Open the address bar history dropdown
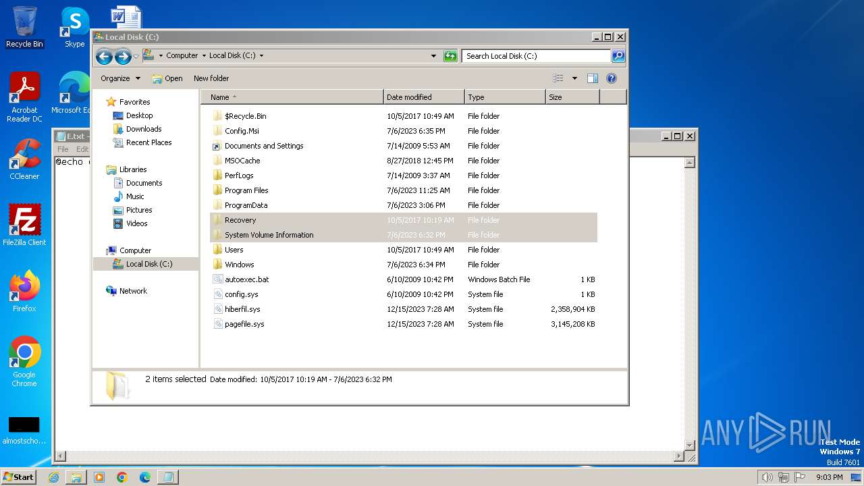Viewport: 864px width, 486px height. click(433, 56)
